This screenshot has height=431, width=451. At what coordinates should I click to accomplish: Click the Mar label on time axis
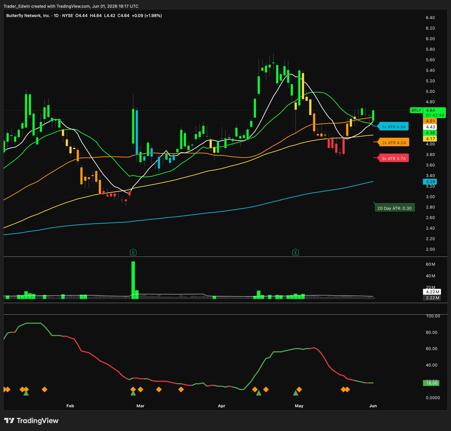tap(140, 406)
